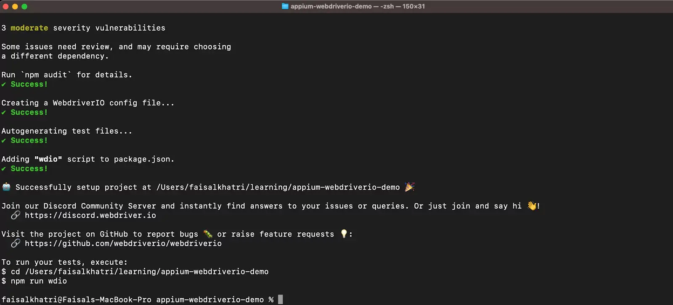Click the checkmark below 'Run npm audit' line
Screen dimensions: 673x305
[x=4, y=84]
